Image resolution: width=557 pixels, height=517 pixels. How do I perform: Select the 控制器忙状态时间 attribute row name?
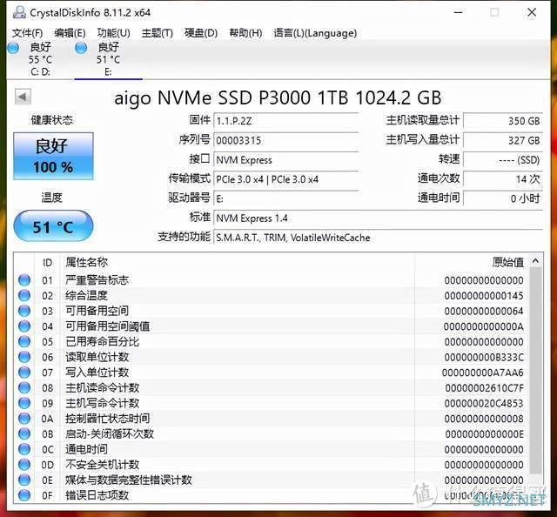click(x=107, y=419)
